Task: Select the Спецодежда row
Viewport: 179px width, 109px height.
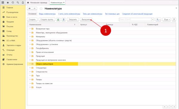Action: 101,68
